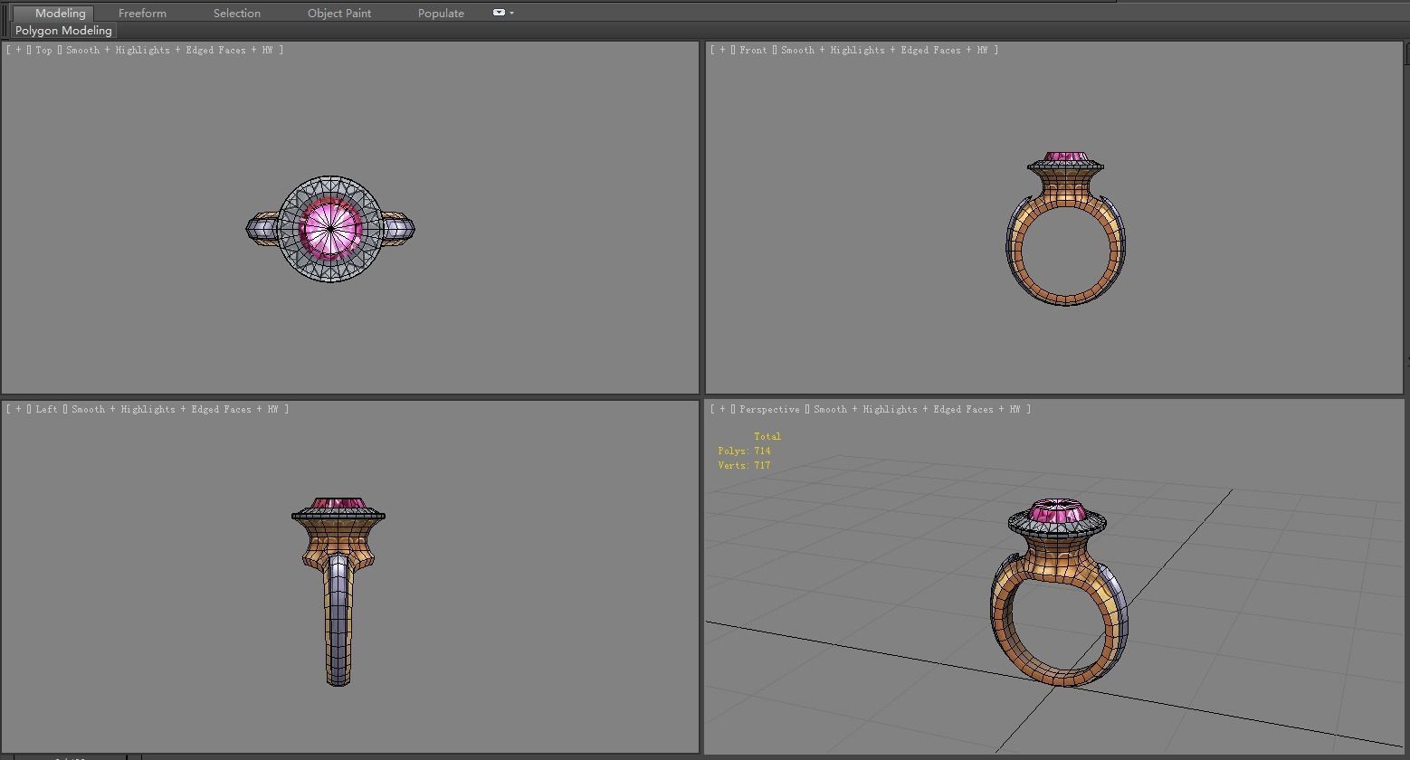Open the Perspective viewport plus menu
The width and height of the screenshot is (1410, 760).
tap(722, 409)
